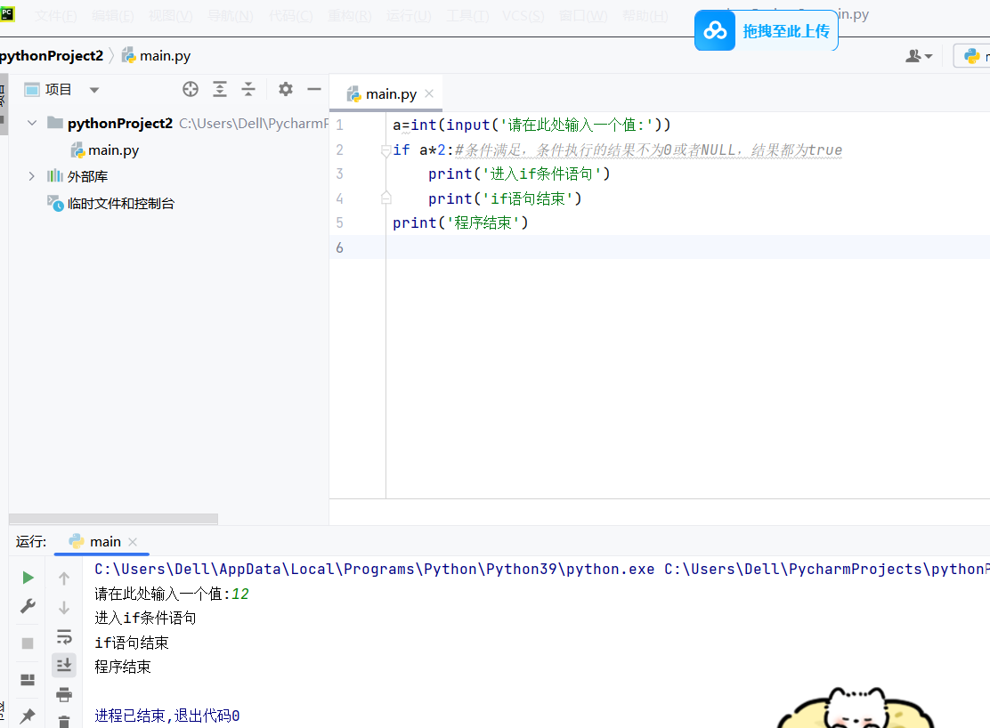This screenshot has width=990, height=728.
Task: Click the Project panel horizontal scrollbar
Action: tap(113, 519)
